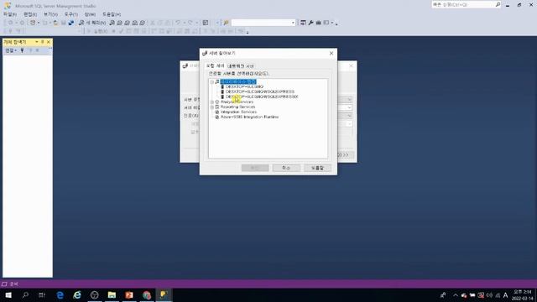
Task: Click the Open File toolbar icon
Action: pyautogui.click(x=55, y=23)
